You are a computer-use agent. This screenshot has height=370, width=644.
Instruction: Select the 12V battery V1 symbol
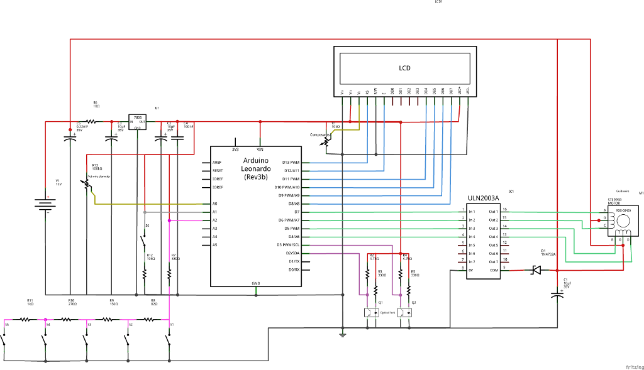(x=45, y=204)
